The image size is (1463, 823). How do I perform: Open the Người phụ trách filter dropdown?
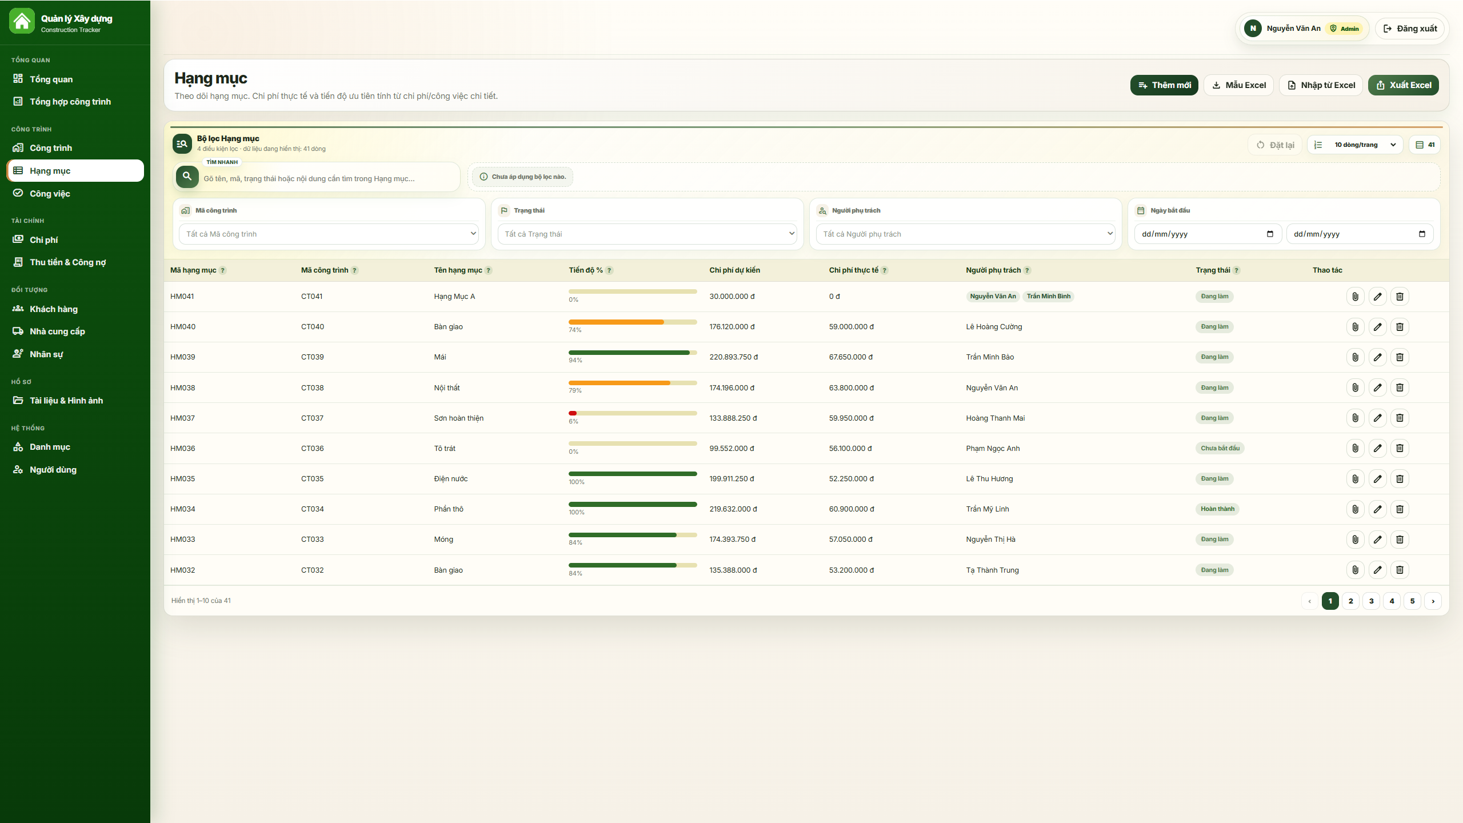coord(965,234)
